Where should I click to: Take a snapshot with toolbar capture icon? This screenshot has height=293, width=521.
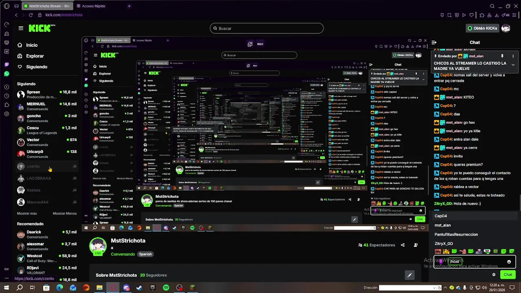(449, 15)
